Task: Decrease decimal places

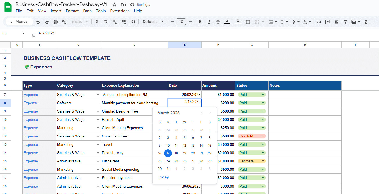Action: [x=114, y=22]
